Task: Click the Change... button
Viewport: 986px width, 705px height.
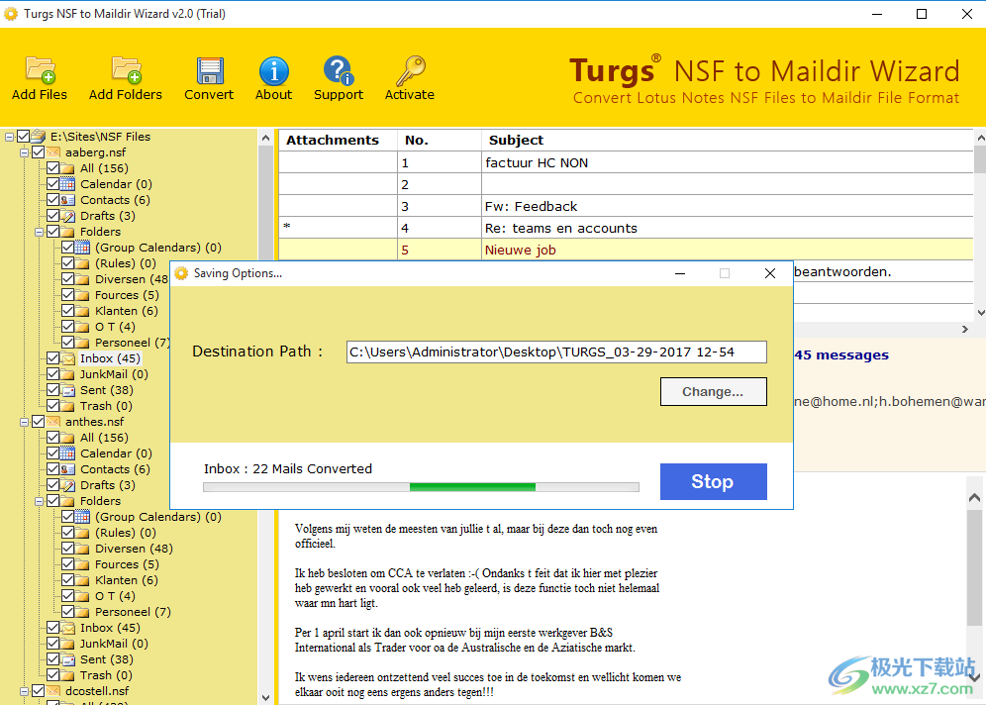Action: 713,392
